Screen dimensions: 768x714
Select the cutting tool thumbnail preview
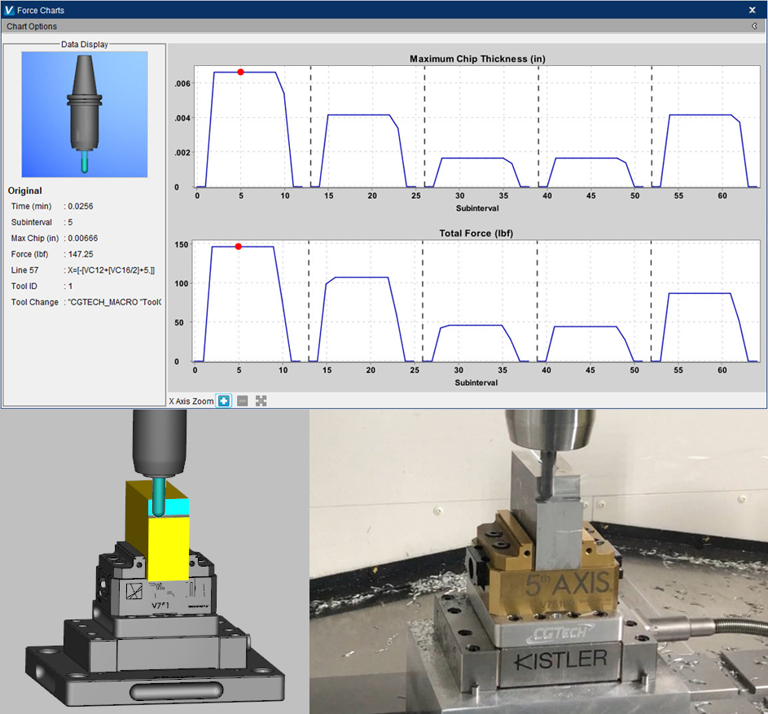(x=84, y=114)
